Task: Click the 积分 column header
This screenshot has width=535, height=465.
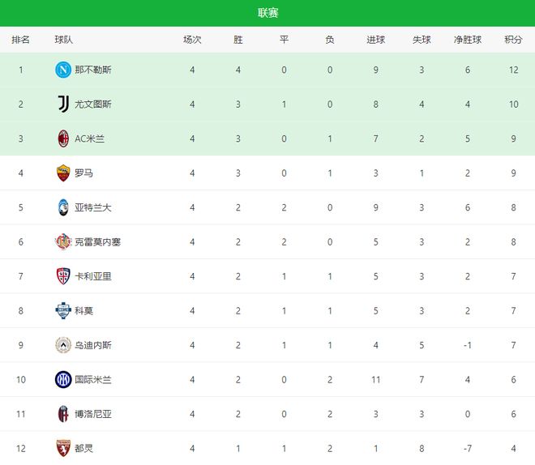Action: point(513,40)
